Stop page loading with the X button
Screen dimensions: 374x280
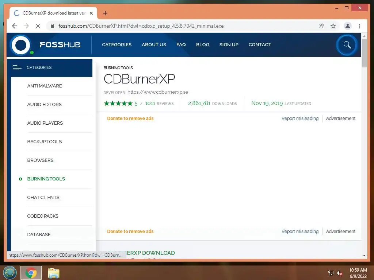38,26
